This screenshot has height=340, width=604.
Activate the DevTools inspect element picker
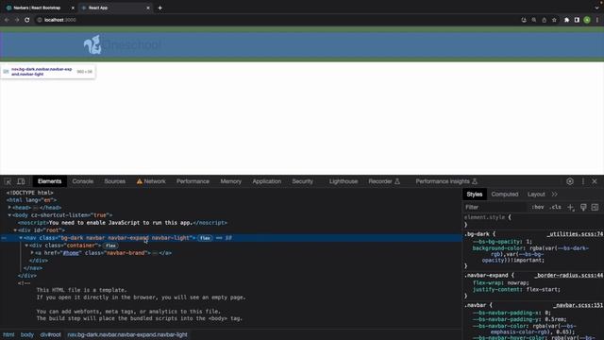[8, 181]
